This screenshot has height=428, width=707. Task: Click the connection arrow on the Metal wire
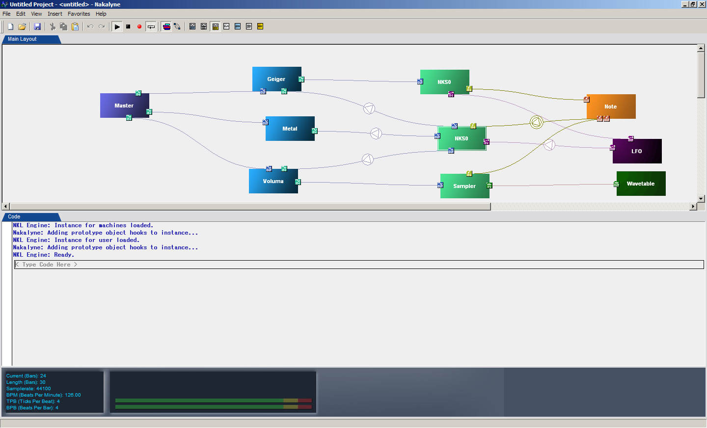click(x=376, y=133)
